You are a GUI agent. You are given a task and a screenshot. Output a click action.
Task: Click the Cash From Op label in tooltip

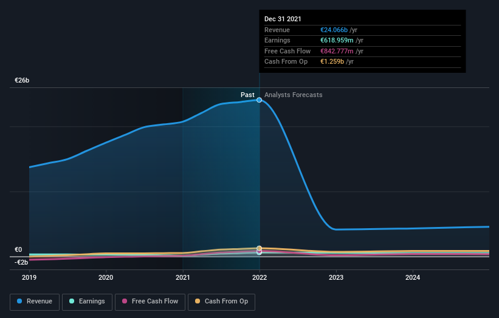[x=286, y=62]
